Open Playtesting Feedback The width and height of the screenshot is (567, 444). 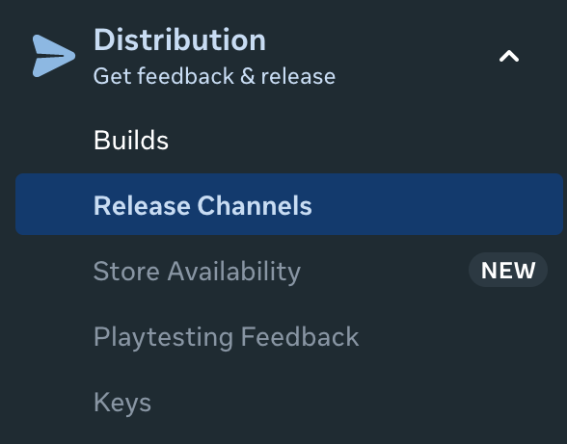tap(227, 337)
